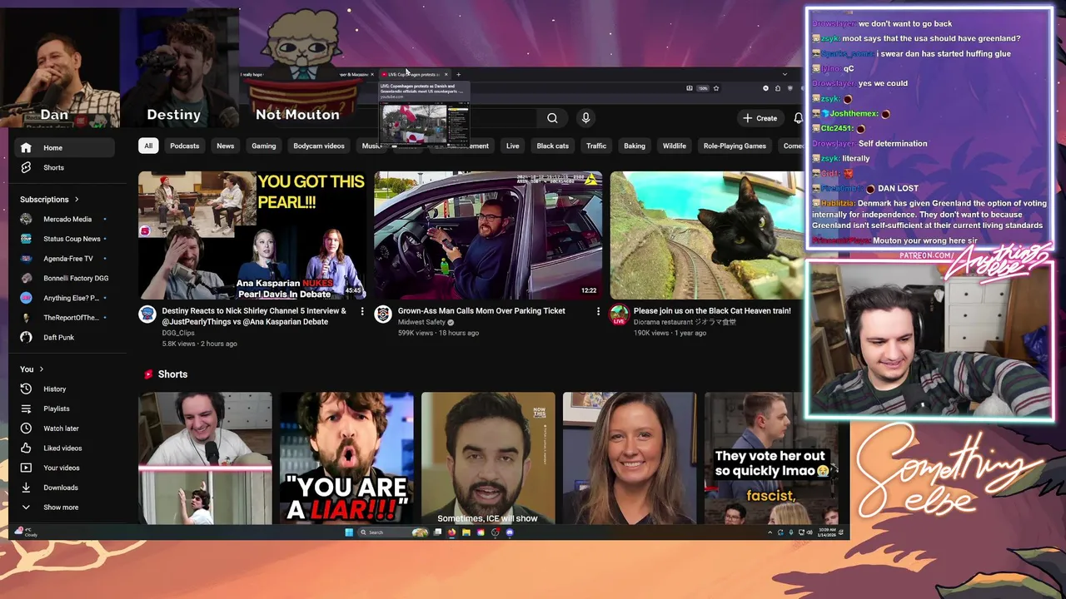Open Grown-Ass Man Calls Mom title
The image size is (1066, 599).
coord(481,311)
